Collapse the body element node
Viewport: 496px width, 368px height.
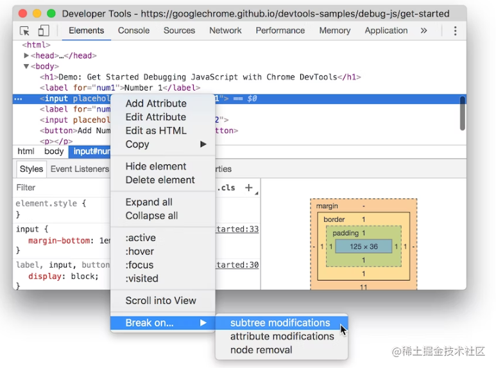pyautogui.click(x=26, y=66)
